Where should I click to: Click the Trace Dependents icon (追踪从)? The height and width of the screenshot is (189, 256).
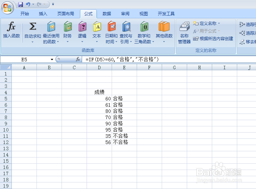point(242,33)
